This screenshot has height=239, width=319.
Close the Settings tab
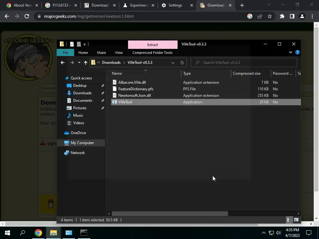coord(192,5)
